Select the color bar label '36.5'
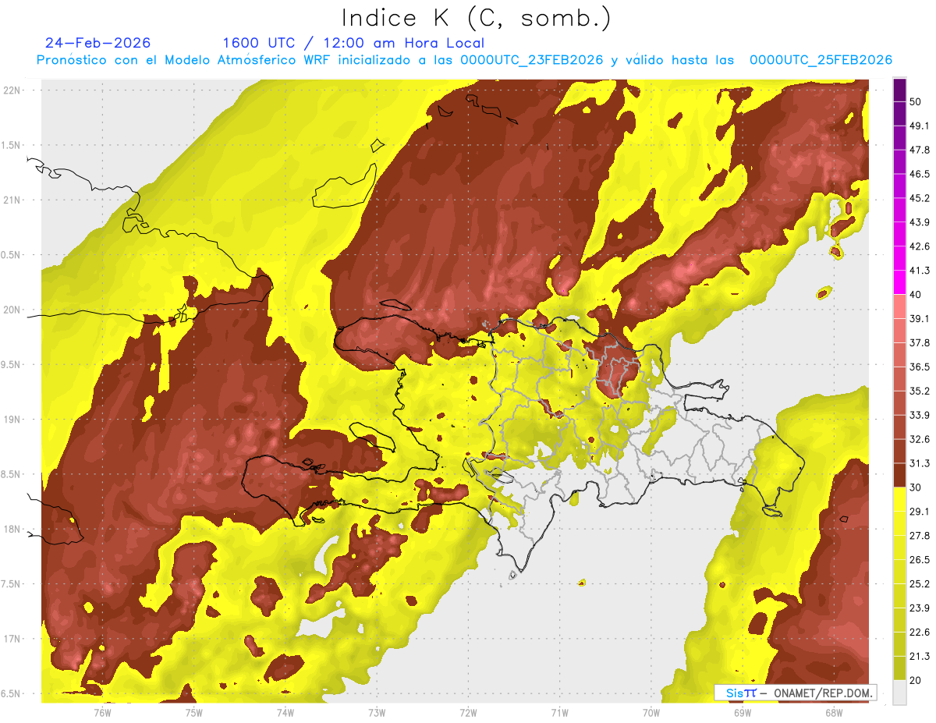936x723 pixels. coord(919,367)
